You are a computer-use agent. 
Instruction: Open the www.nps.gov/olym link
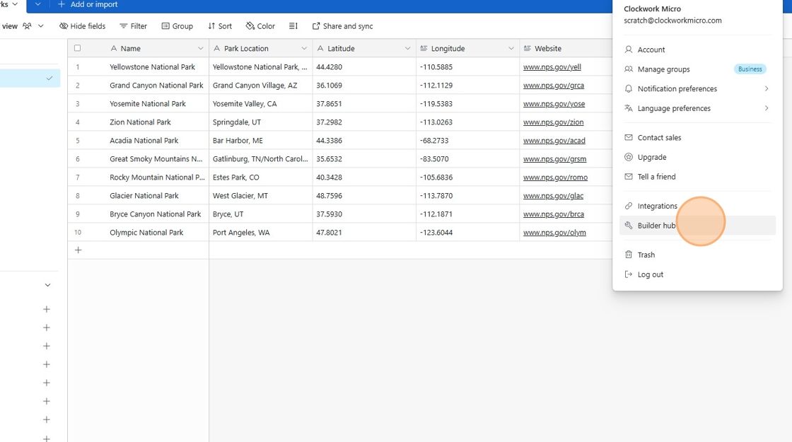coord(554,233)
